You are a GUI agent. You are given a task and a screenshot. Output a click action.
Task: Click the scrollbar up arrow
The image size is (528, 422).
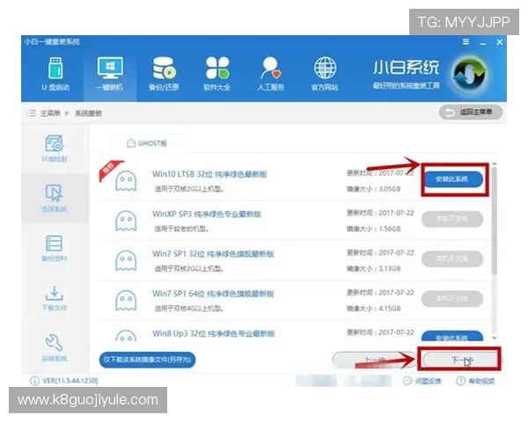point(494,164)
